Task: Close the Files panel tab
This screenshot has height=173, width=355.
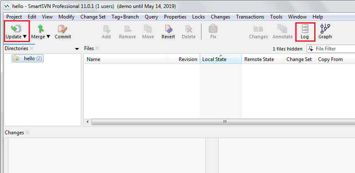Action: (97, 48)
